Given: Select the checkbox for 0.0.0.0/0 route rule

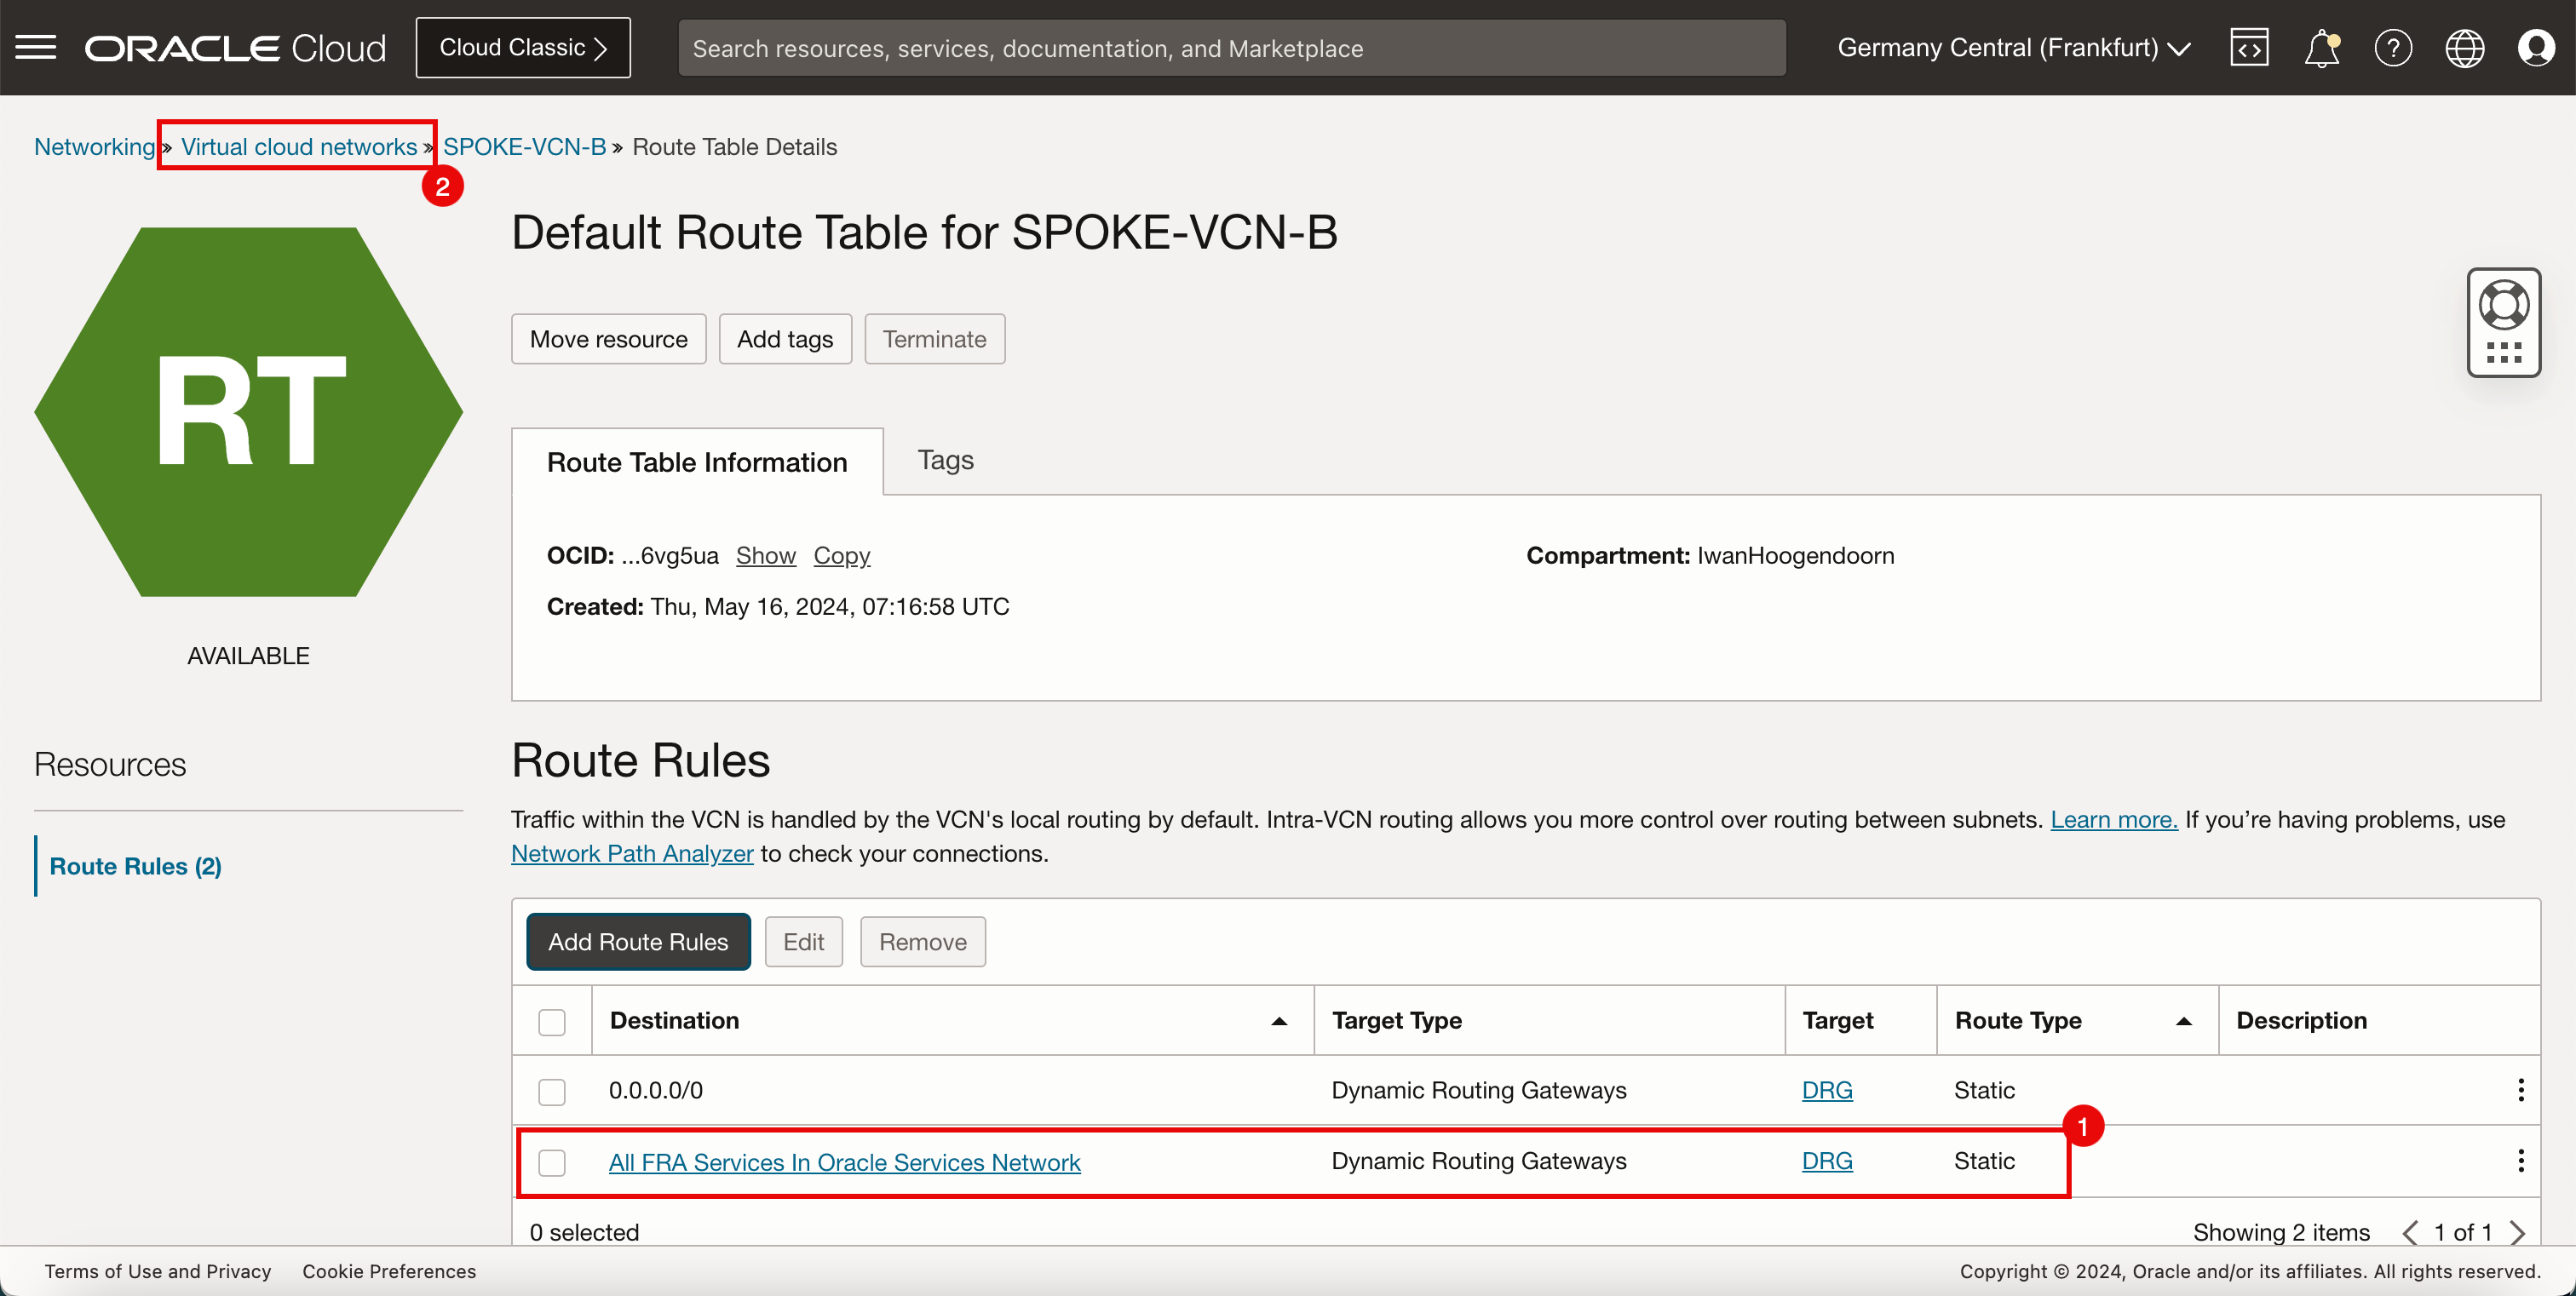Looking at the screenshot, I should pyautogui.click(x=554, y=1091).
